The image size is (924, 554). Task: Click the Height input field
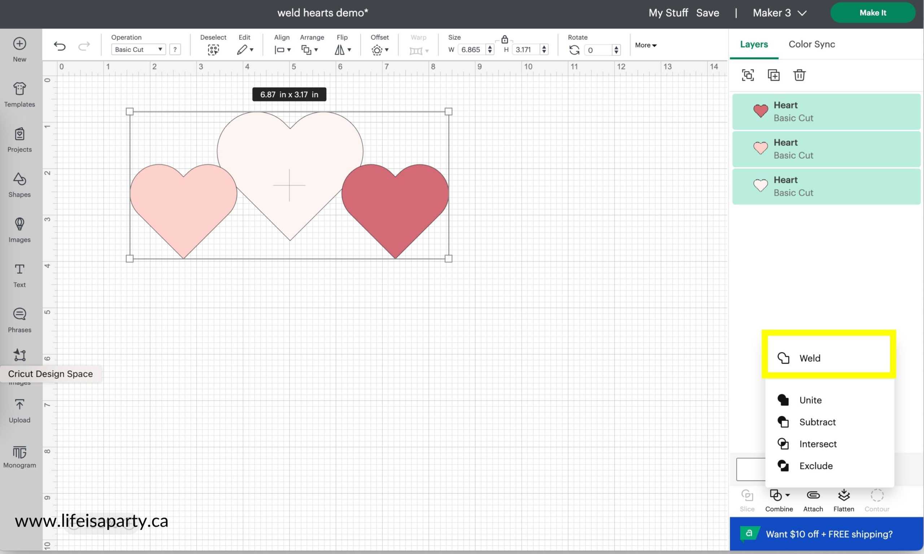525,50
